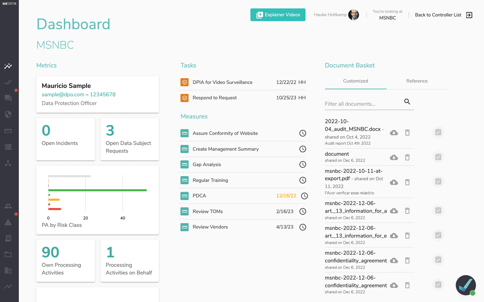Delete the msnbc-2022-10-11-at-export.pdf document
This screenshot has width=484, height=302.
tap(407, 182)
